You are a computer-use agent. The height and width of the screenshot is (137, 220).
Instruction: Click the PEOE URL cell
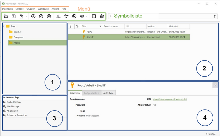click(x=136, y=32)
